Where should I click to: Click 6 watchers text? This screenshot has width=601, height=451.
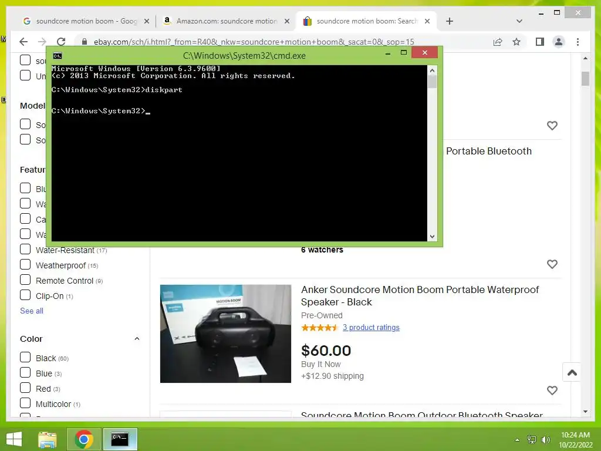(322, 250)
